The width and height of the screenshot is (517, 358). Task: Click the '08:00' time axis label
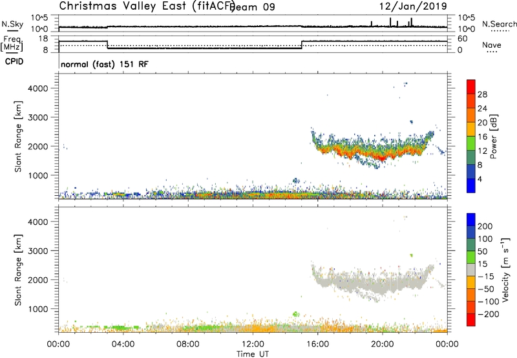188,344
